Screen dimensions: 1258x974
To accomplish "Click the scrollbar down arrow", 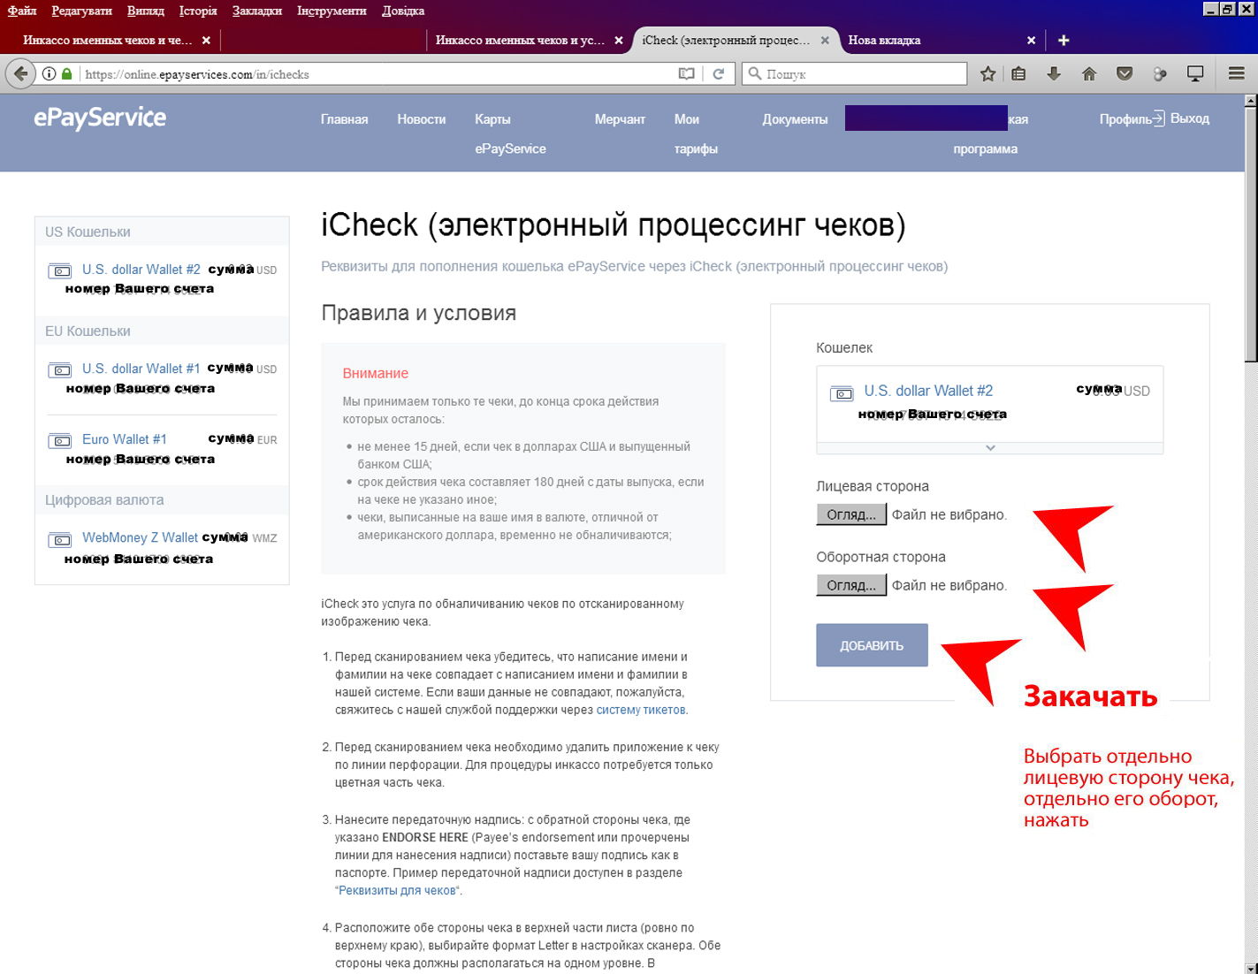I will tap(1251, 967).
